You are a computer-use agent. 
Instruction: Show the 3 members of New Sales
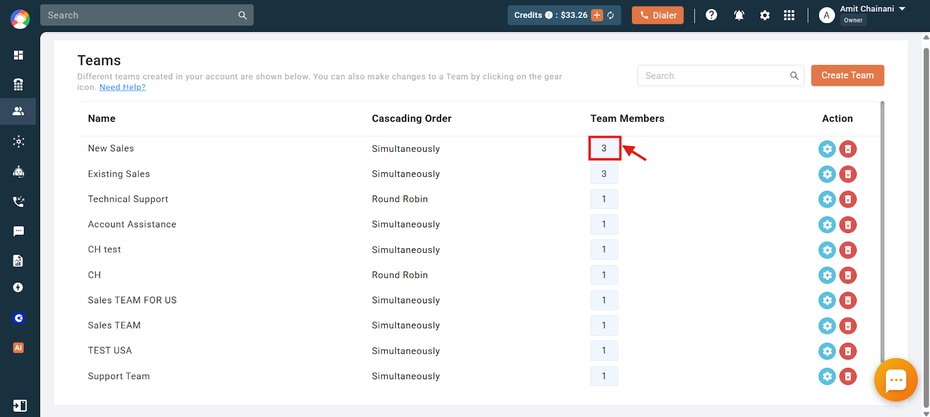[604, 148]
